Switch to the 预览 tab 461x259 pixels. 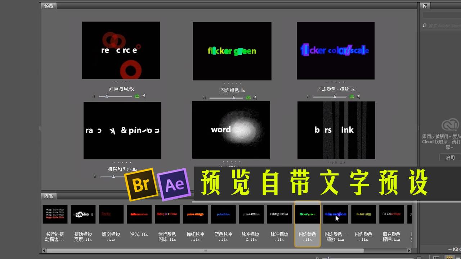pyautogui.click(x=49, y=6)
